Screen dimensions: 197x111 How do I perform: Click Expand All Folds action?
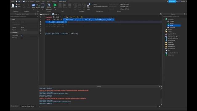pos(124,6)
